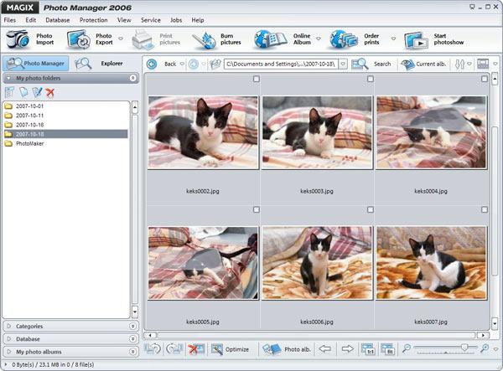
Task: Check the box for keks0007.jpg
Action: point(485,209)
